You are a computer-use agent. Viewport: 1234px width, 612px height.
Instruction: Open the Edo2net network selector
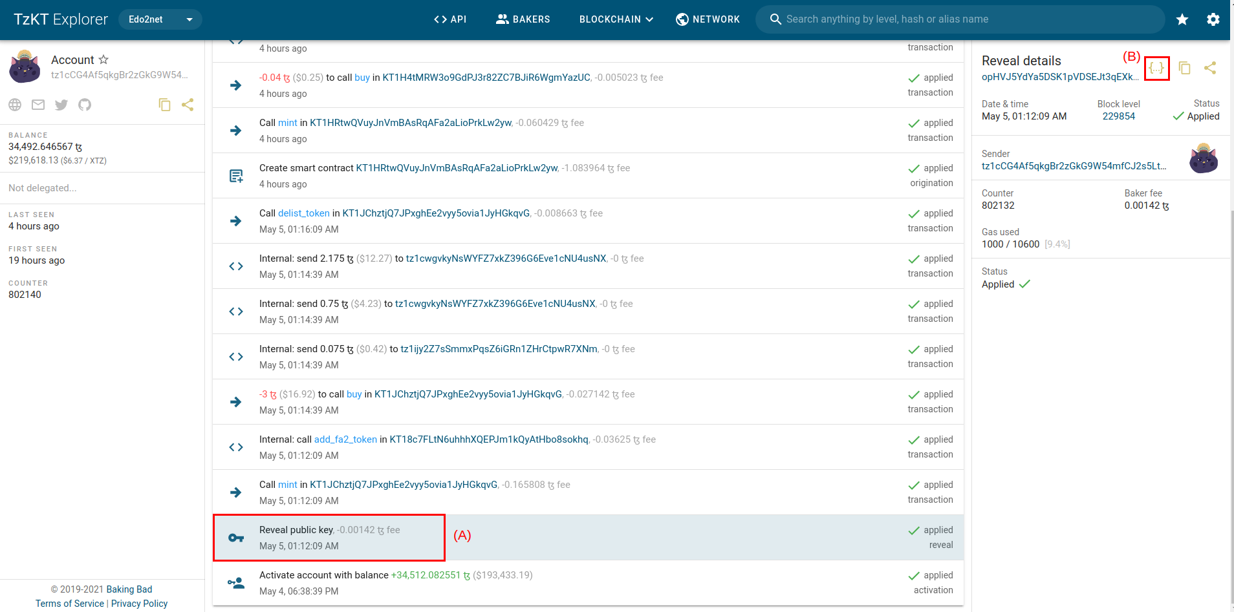pyautogui.click(x=159, y=19)
